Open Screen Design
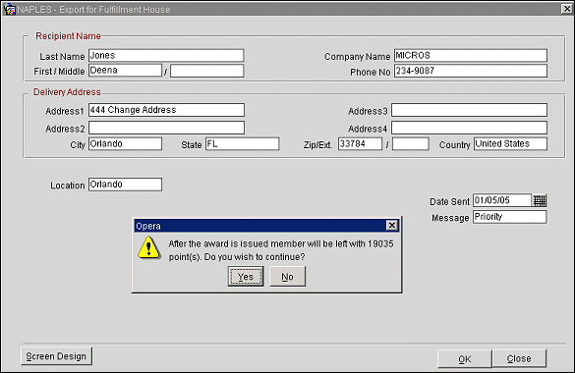575x373 pixels. [x=56, y=356]
